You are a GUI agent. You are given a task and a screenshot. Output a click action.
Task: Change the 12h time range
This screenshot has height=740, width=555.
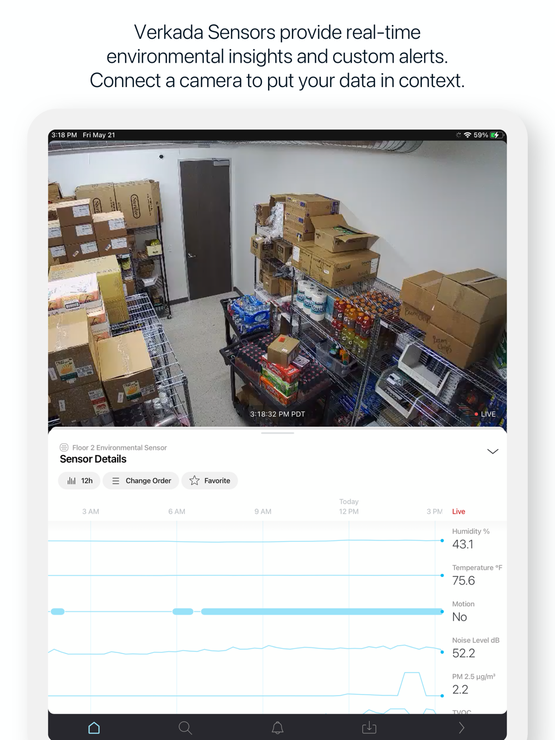pos(79,481)
